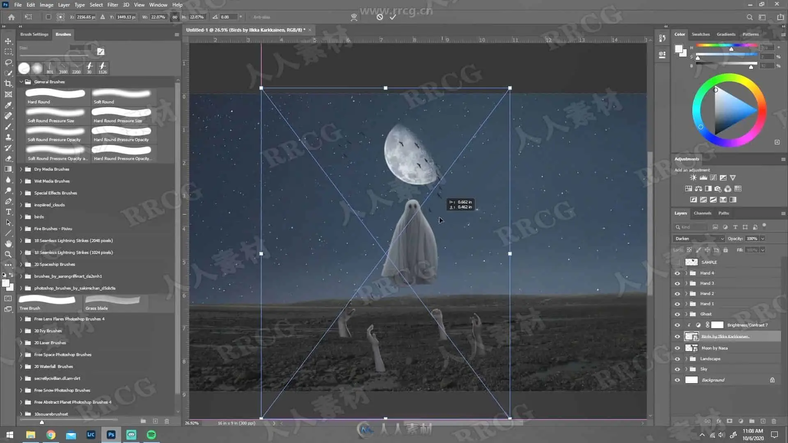The image size is (788, 443).
Task: Select the Pen tool
Action: (8, 201)
